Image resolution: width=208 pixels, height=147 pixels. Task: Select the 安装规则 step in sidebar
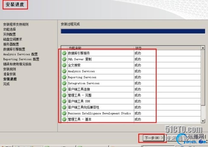click(x=9, y=69)
